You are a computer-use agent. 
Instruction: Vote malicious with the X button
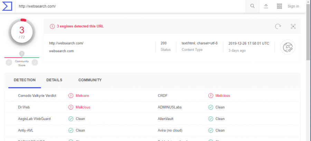point(9,62)
